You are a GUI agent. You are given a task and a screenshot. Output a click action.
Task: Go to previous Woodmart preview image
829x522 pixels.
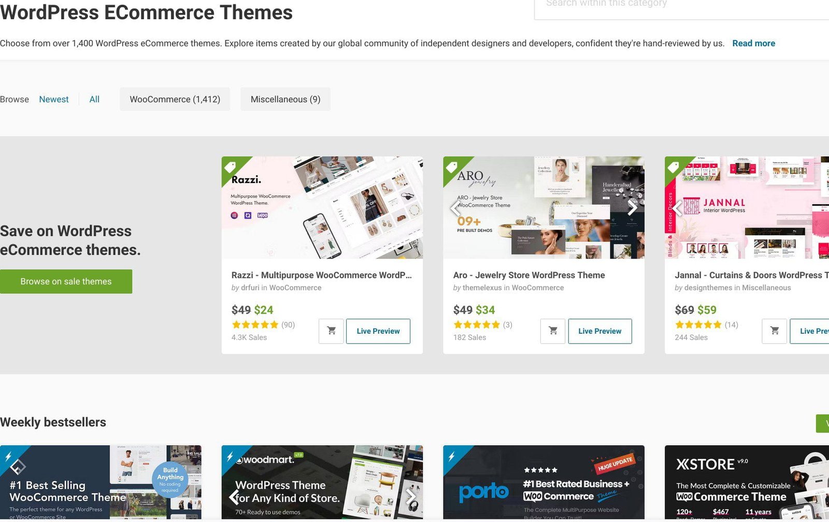pos(234,497)
